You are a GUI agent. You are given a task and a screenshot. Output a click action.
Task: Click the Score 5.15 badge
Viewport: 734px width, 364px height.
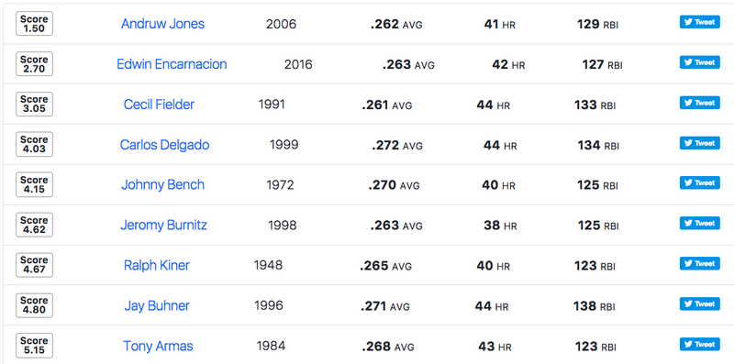point(34,346)
